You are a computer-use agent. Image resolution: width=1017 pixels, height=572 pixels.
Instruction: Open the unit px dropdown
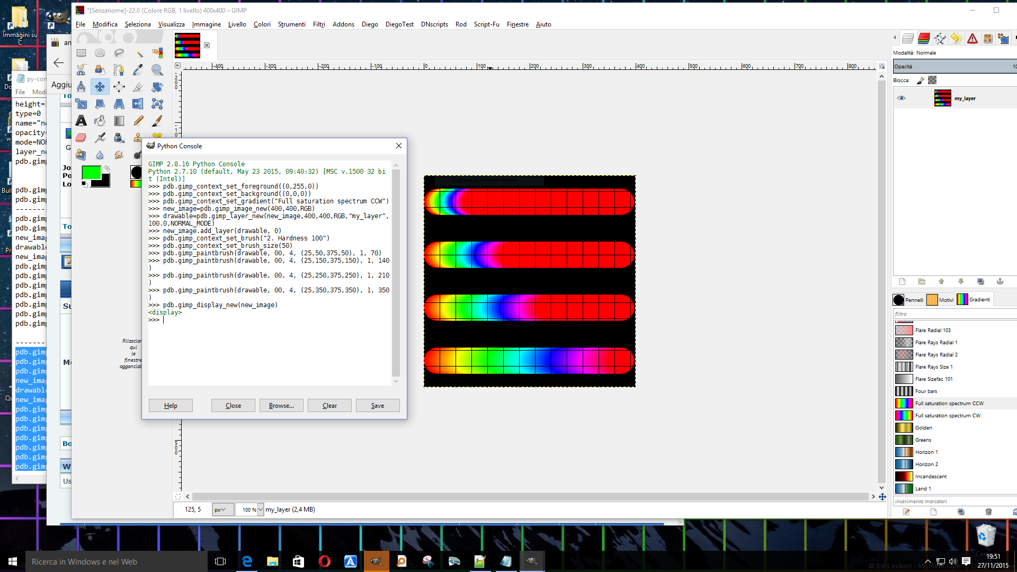(222, 510)
